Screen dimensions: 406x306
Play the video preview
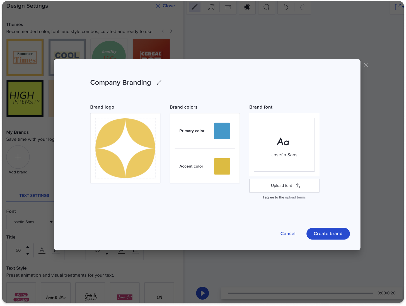[202, 293]
